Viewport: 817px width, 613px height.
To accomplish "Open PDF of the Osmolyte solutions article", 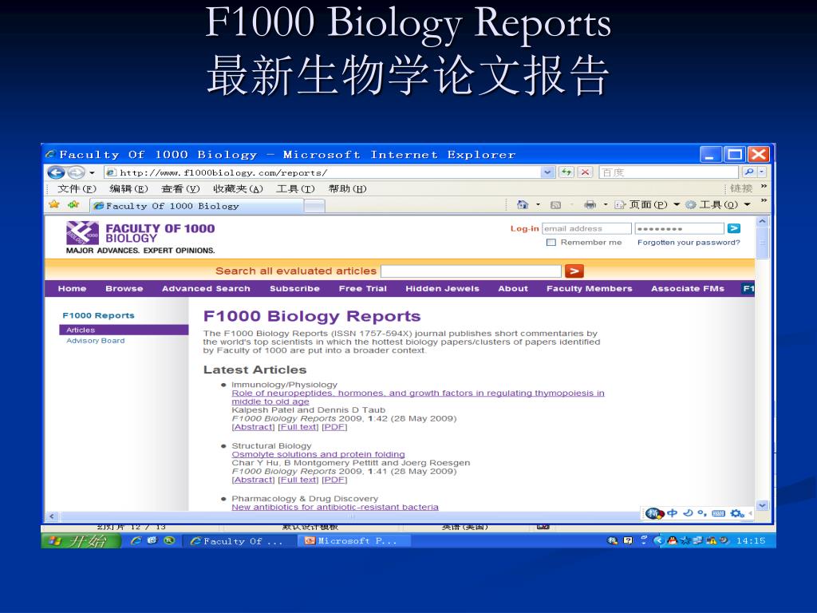I will (334, 480).
